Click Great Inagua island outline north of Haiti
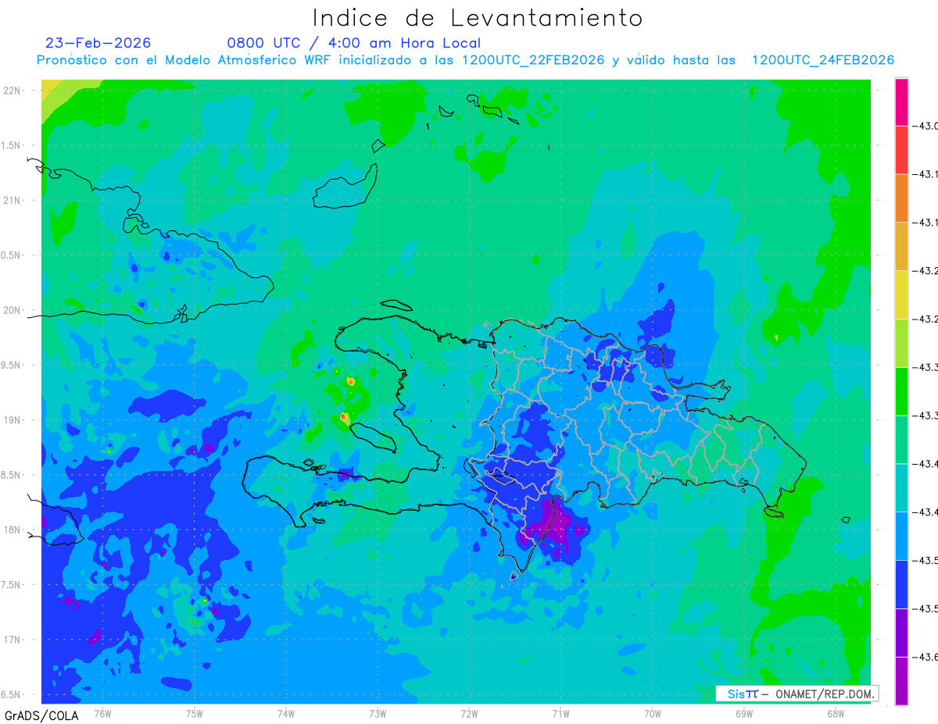The height and width of the screenshot is (724, 938). 347,187
